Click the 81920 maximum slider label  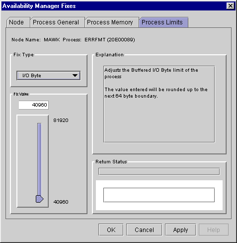(61, 120)
